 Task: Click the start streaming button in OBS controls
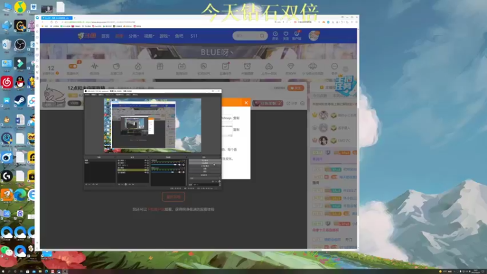(205, 160)
